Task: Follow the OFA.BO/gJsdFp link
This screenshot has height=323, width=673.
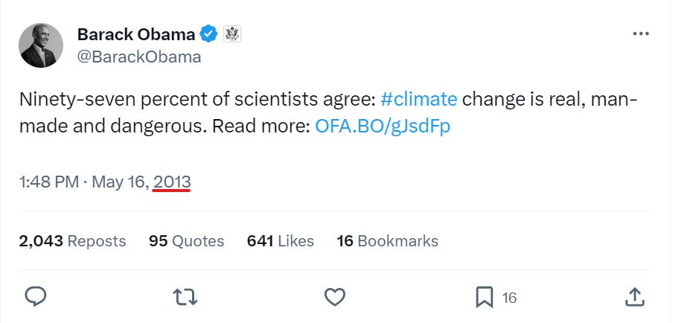Action: (x=383, y=126)
